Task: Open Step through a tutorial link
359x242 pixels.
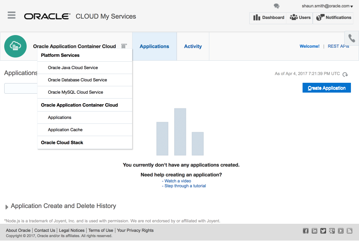Action: click(185, 186)
